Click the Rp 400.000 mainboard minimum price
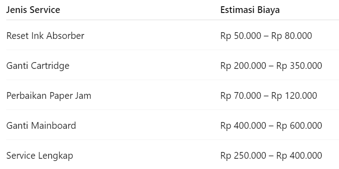 243,126
